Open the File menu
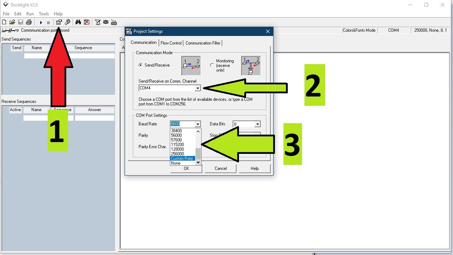The height and width of the screenshot is (255, 453). 6,14
